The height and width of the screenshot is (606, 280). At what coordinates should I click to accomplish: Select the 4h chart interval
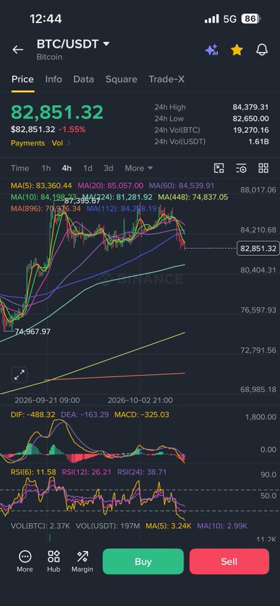pyautogui.click(x=67, y=168)
